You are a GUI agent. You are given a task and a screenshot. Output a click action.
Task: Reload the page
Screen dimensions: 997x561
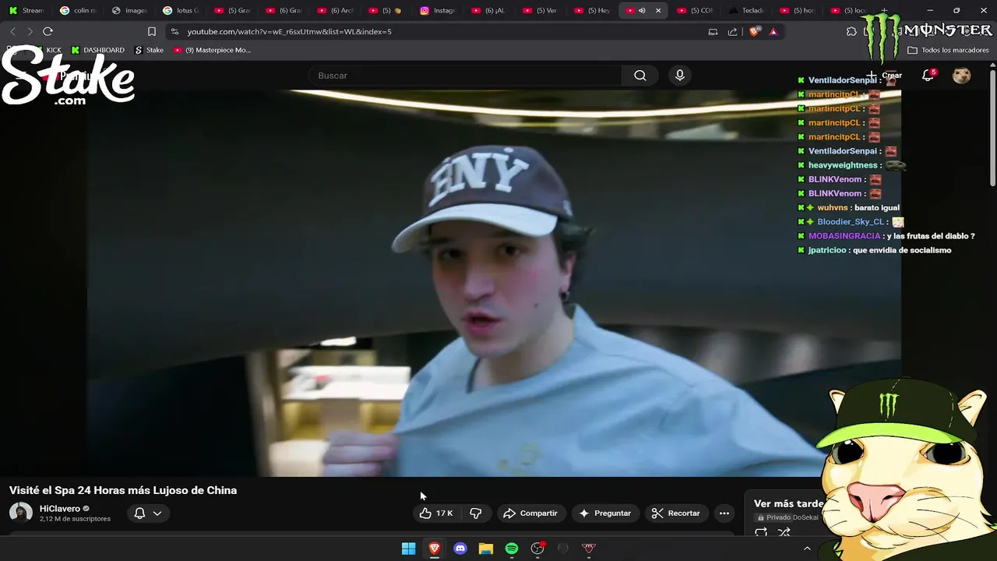point(48,31)
